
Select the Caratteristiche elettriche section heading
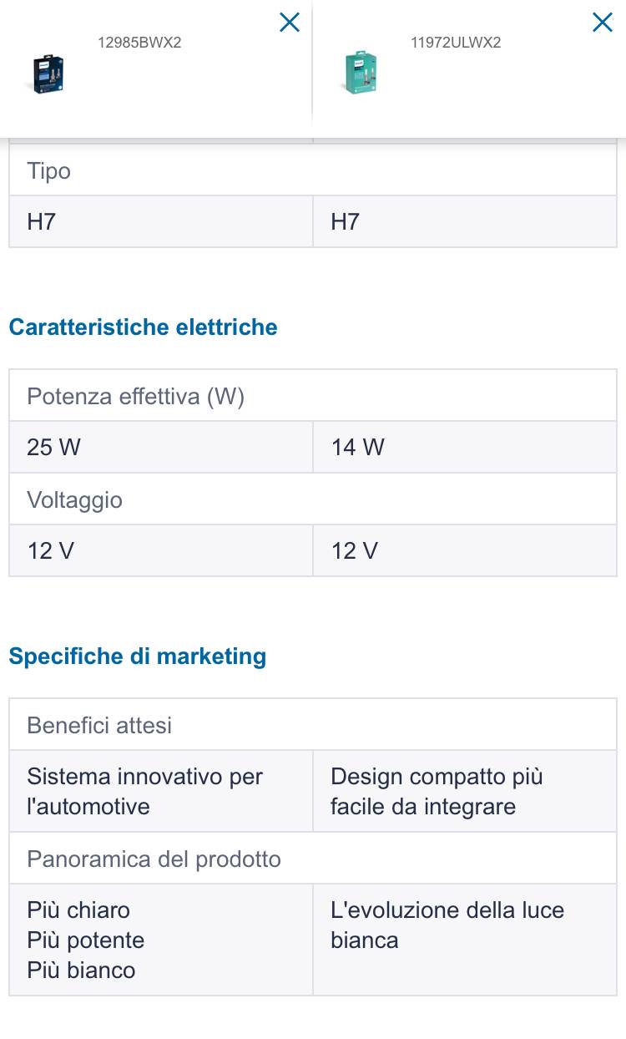click(143, 327)
